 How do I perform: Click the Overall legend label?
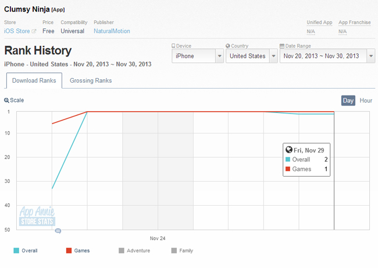[30, 251]
